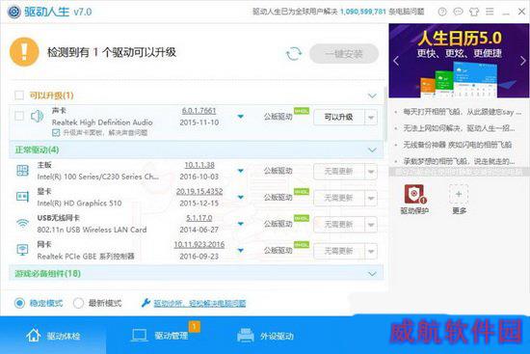Expand the 游戏必备组件(18) section
530x354 pixels.
pos(372,273)
